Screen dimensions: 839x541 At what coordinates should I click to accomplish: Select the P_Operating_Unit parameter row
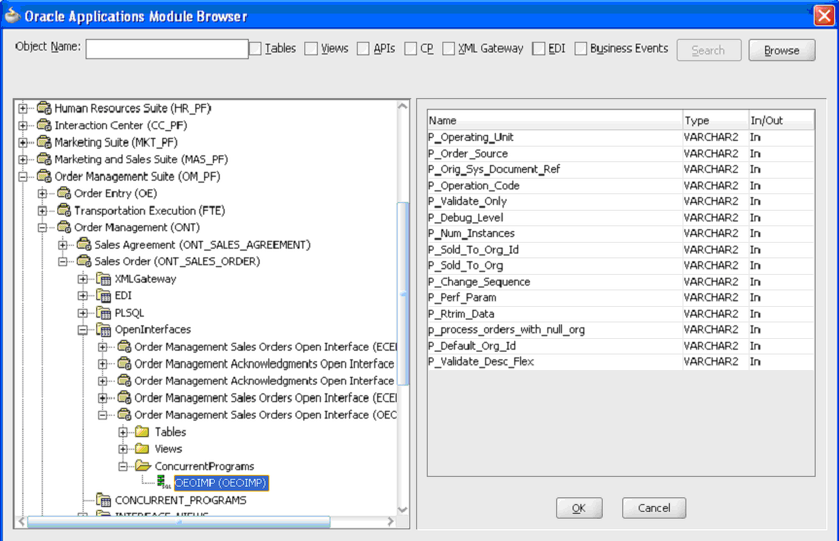[x=620, y=137]
